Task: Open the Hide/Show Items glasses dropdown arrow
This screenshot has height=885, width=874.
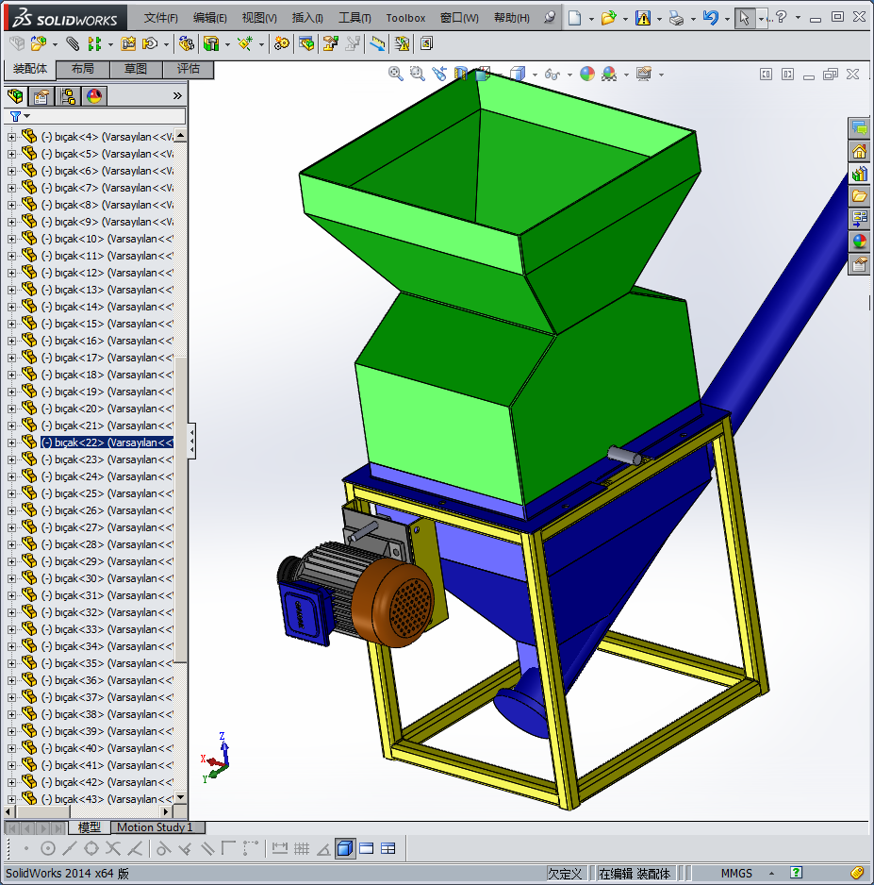Action: point(569,75)
